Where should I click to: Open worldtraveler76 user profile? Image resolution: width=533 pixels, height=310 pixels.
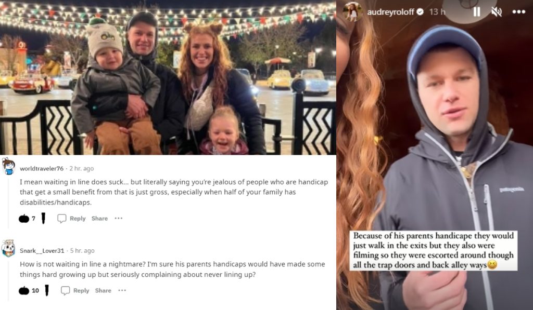[x=42, y=169]
